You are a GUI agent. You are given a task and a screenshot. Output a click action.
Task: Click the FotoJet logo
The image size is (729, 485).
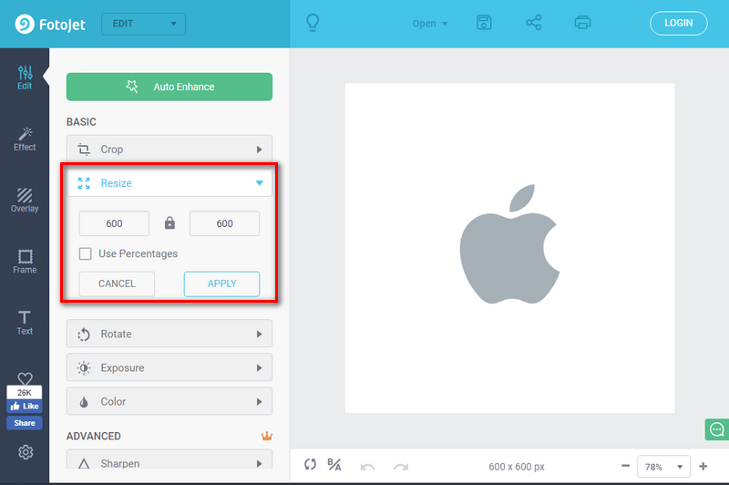50,24
